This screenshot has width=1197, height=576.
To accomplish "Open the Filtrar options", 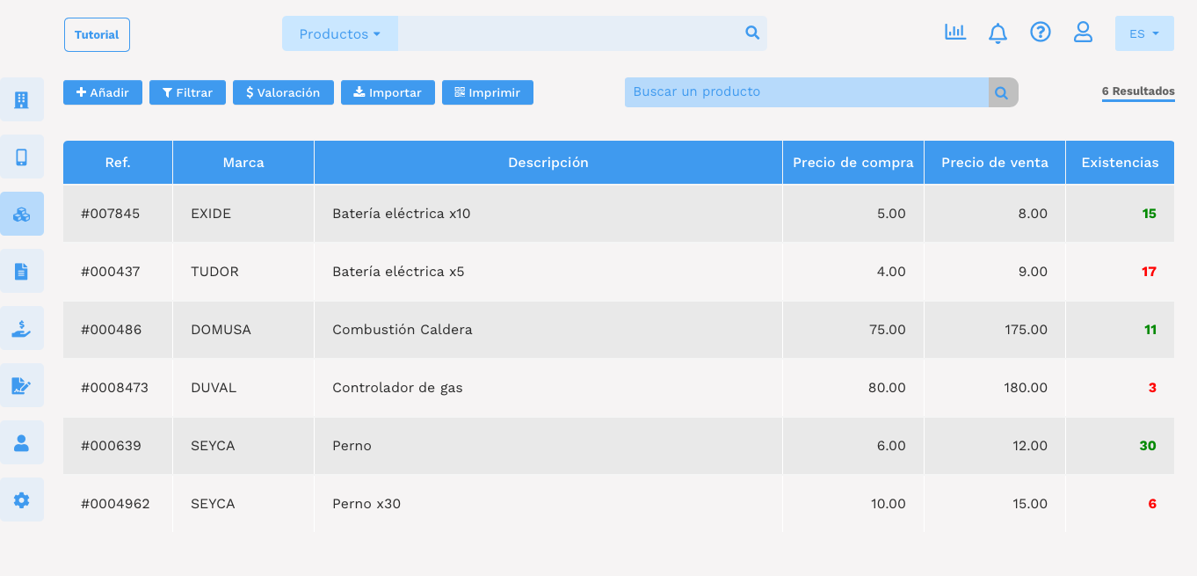I will pos(187,91).
